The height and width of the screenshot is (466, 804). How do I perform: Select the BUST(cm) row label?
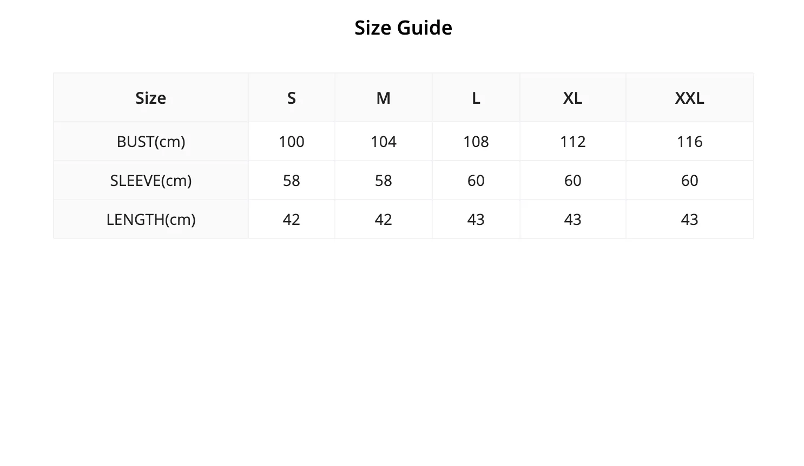[151, 142]
